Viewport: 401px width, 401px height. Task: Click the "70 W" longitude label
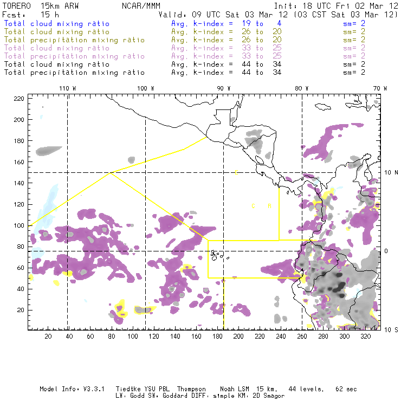click(380, 88)
